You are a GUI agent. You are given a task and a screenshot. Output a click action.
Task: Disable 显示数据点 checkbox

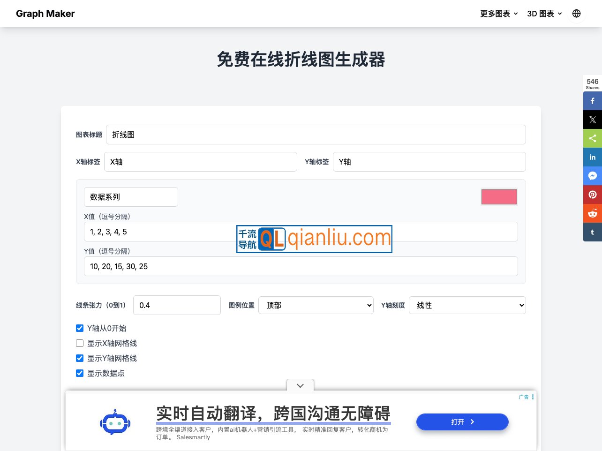[80, 373]
